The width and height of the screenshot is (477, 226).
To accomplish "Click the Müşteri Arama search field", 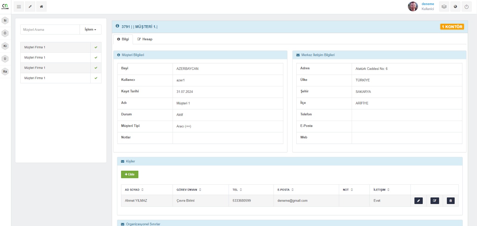I will [x=50, y=30].
